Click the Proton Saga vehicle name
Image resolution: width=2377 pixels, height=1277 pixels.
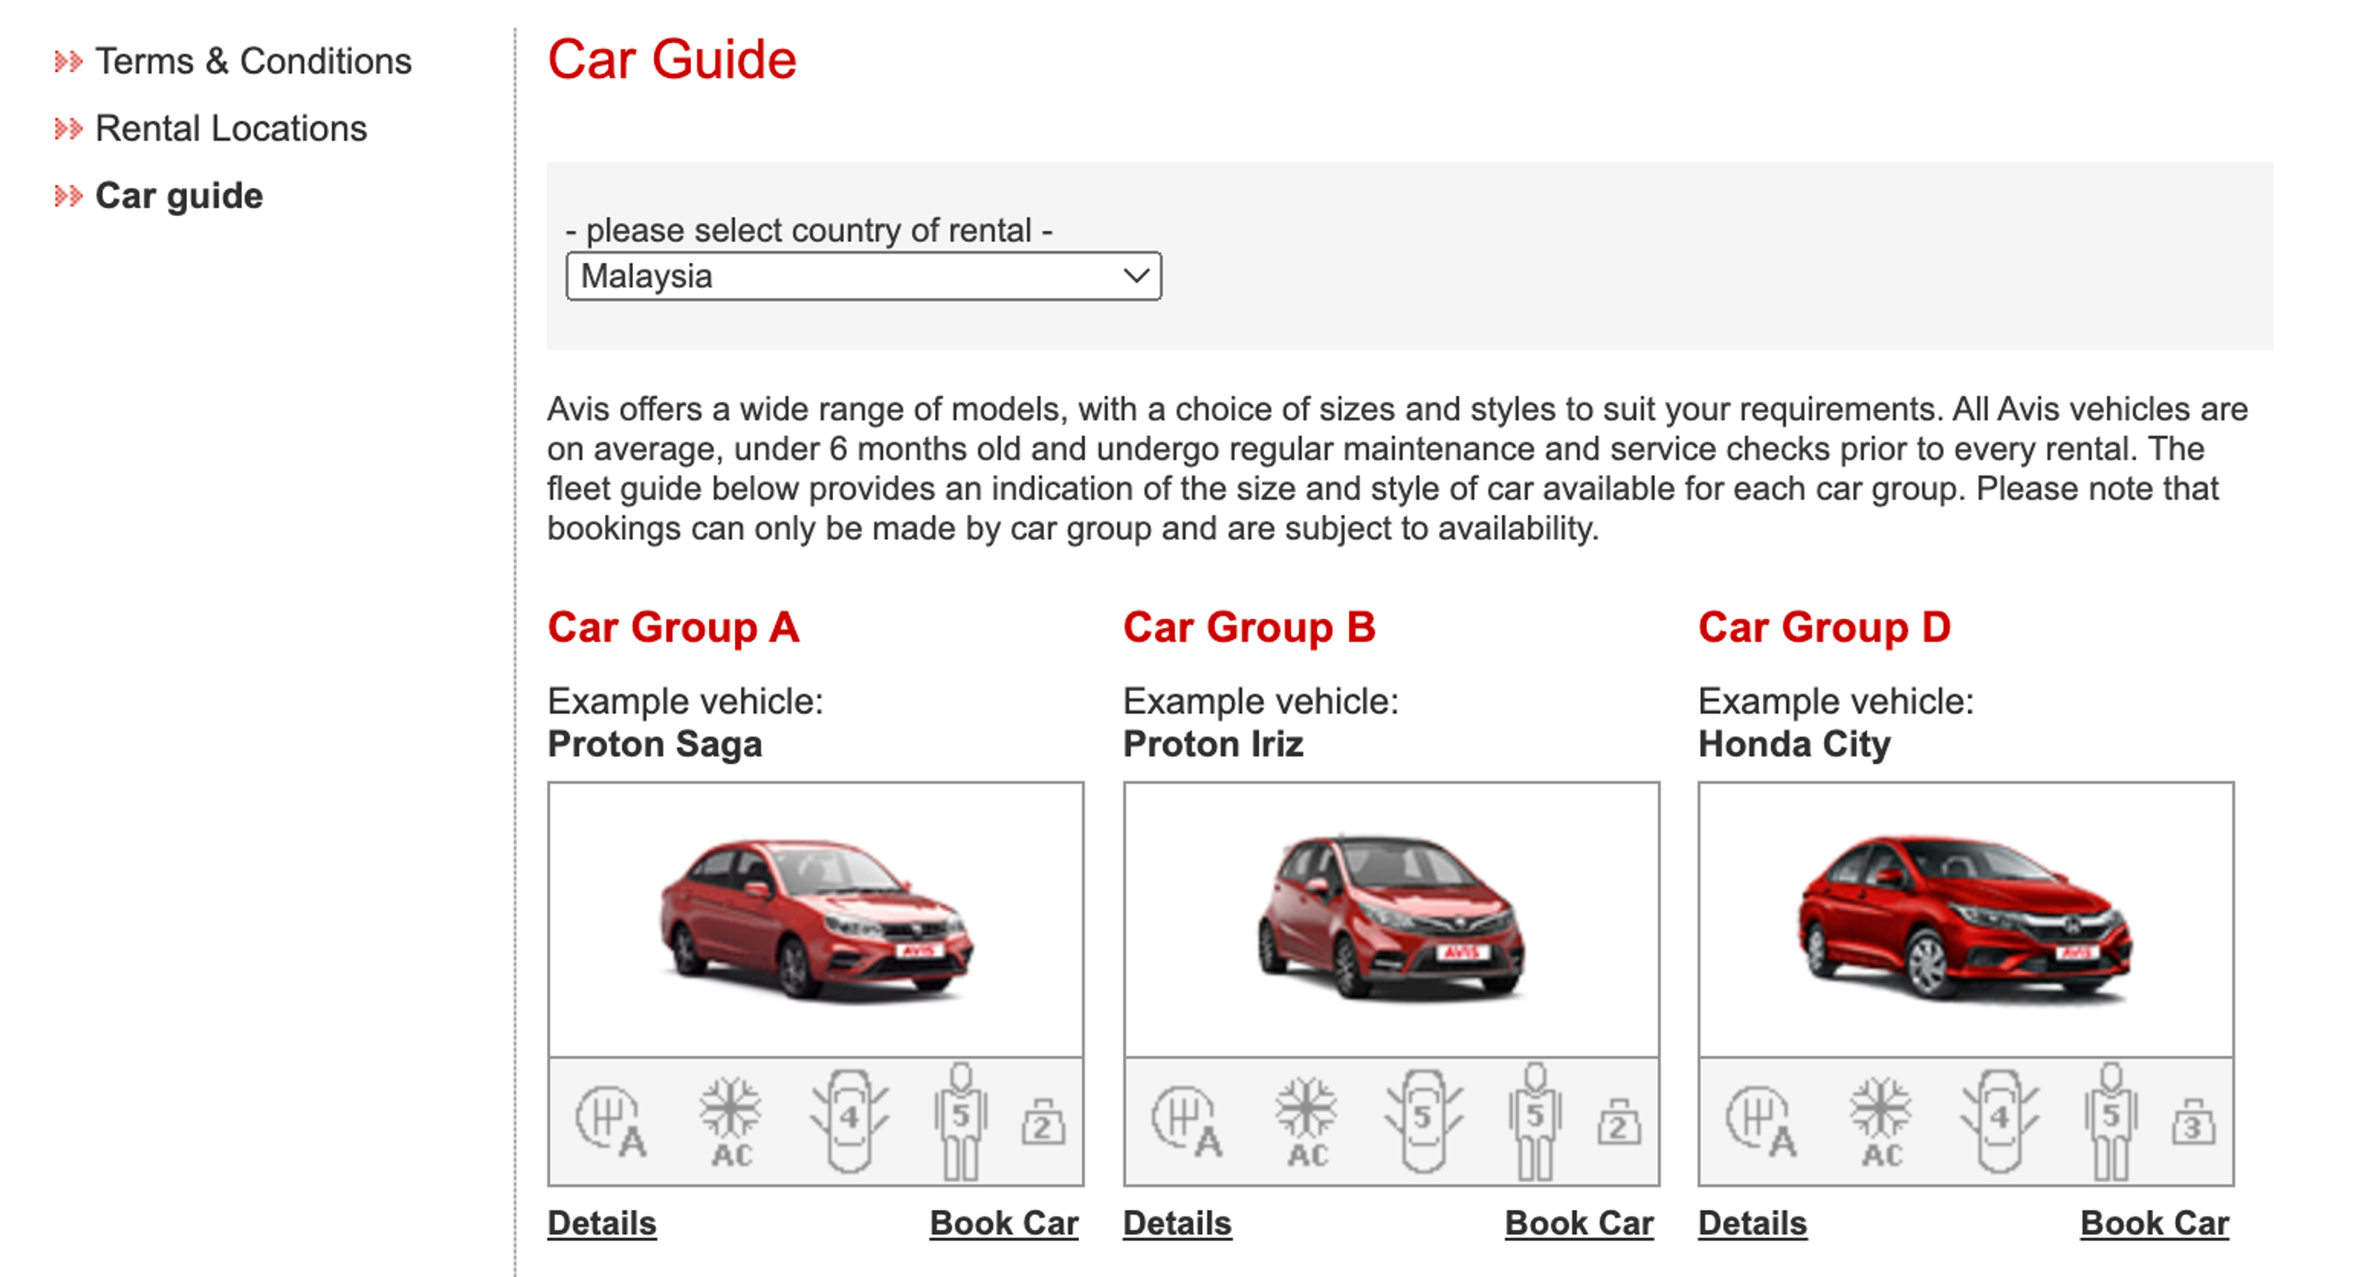[655, 745]
